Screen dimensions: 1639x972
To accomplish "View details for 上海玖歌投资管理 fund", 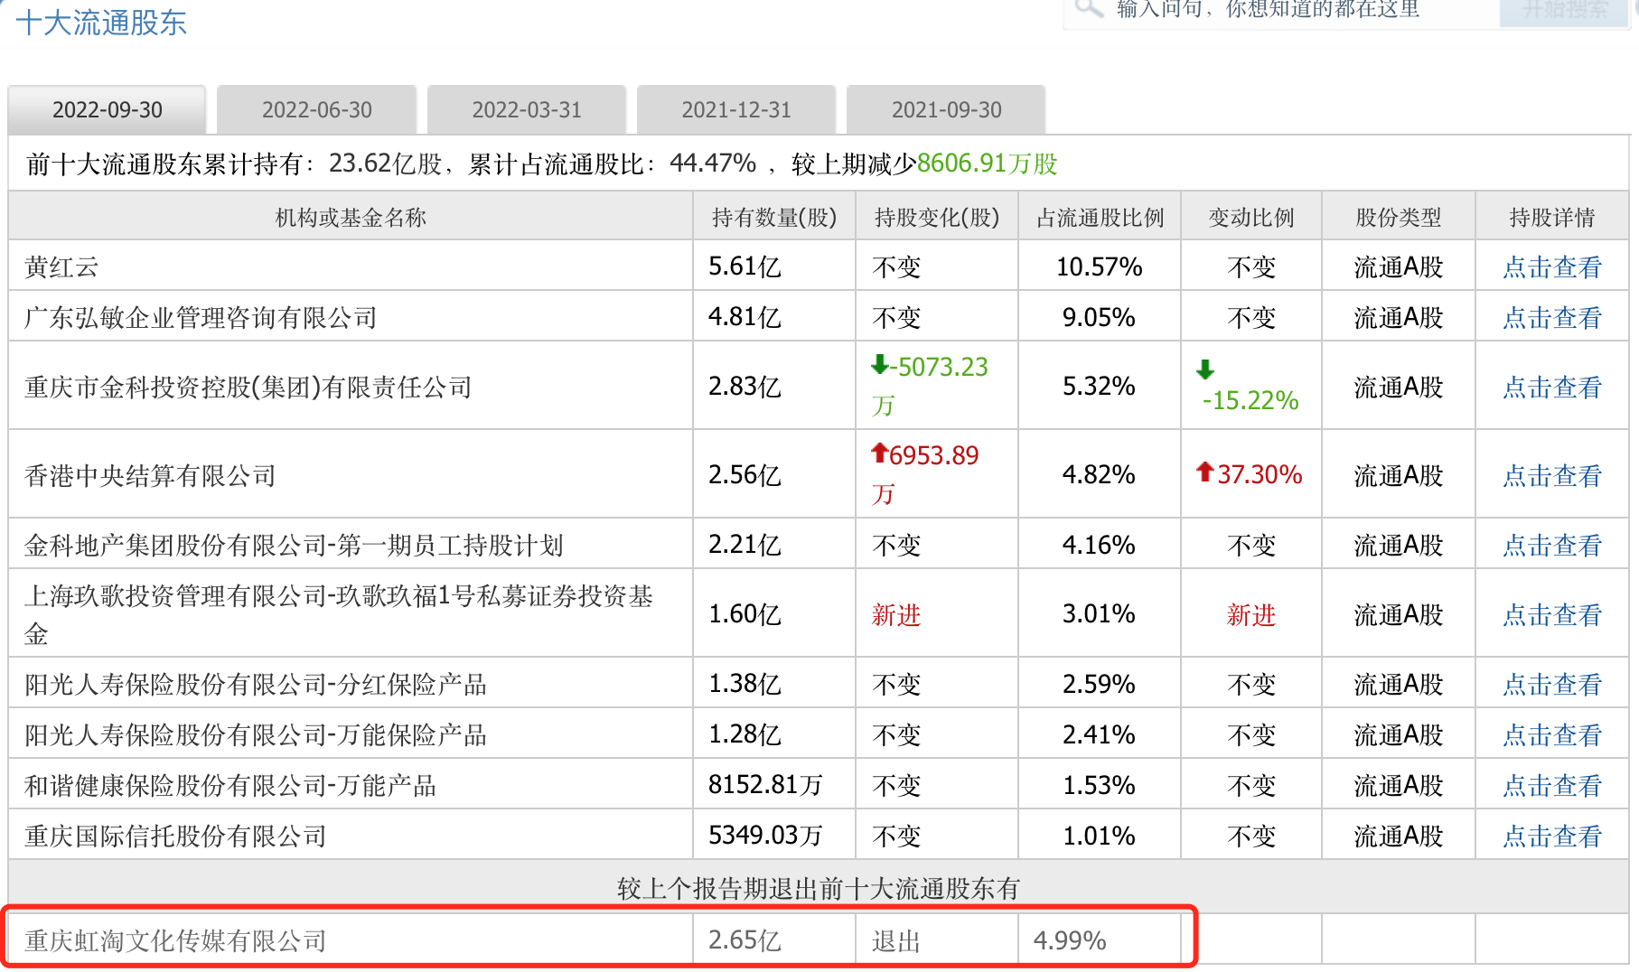I will [x=1552, y=614].
